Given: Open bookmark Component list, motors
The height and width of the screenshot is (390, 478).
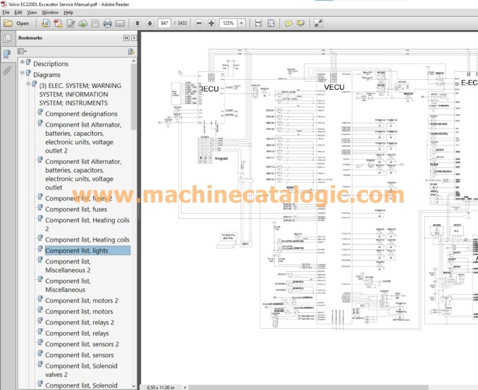Looking at the screenshot, I should [x=79, y=312].
